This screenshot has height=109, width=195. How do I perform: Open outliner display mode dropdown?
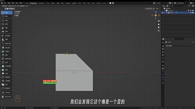(168, 6)
